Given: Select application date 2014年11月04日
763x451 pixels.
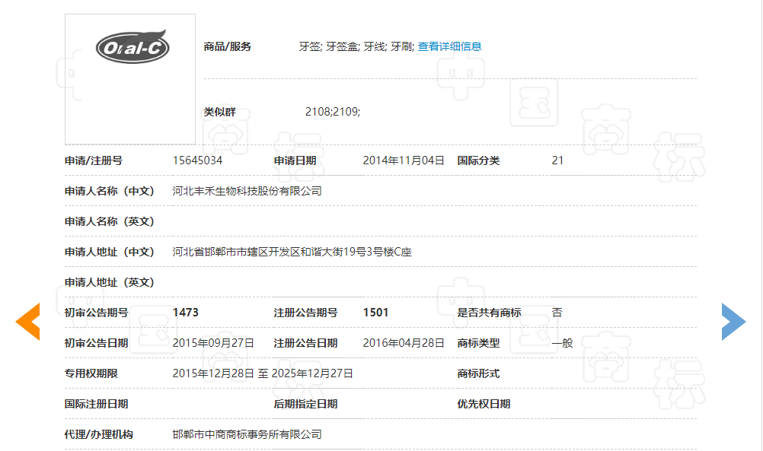Looking at the screenshot, I should pyautogui.click(x=404, y=161).
